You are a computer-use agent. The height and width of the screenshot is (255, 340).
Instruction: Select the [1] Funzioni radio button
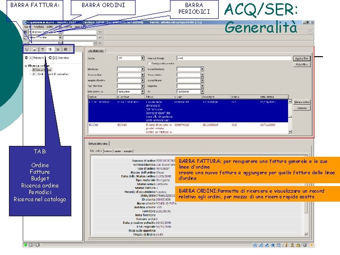[x=26, y=58]
